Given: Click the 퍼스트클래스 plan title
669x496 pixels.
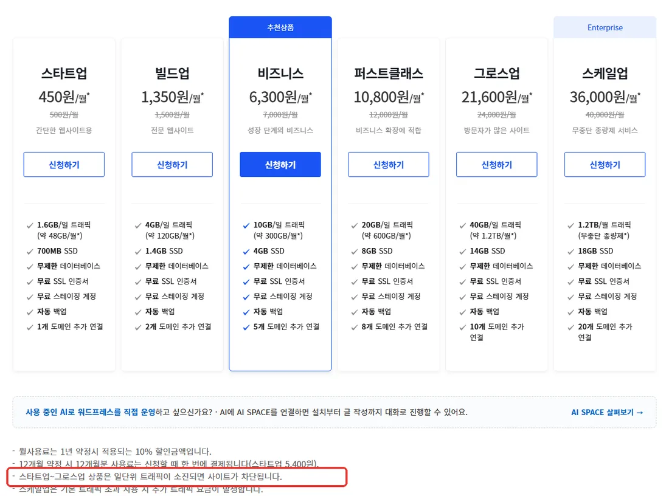Looking at the screenshot, I should (388, 74).
